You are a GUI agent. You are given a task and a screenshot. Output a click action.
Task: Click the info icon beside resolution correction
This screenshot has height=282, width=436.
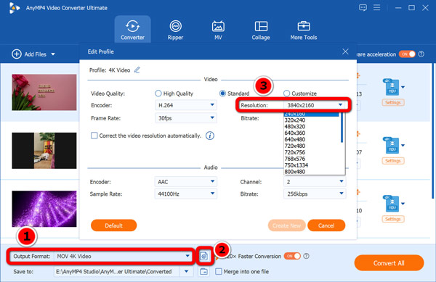coord(210,136)
